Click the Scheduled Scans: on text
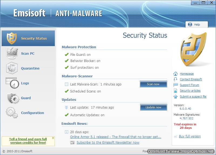The image size is (216, 155). 85,91
